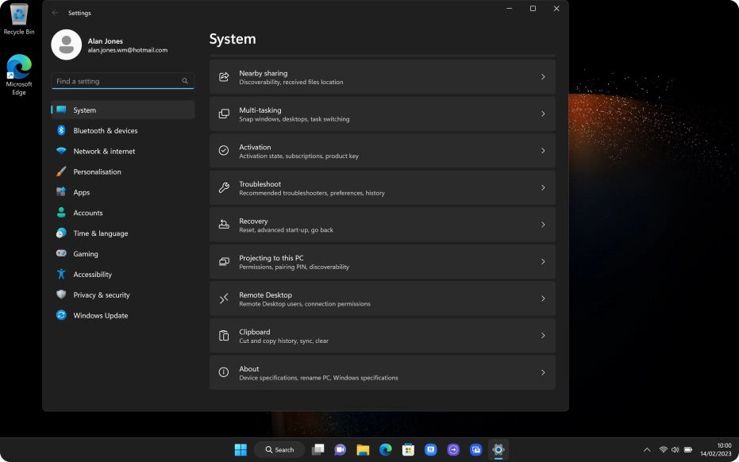This screenshot has width=739, height=462.
Task: Expand the About row chevron
Action: (543, 372)
